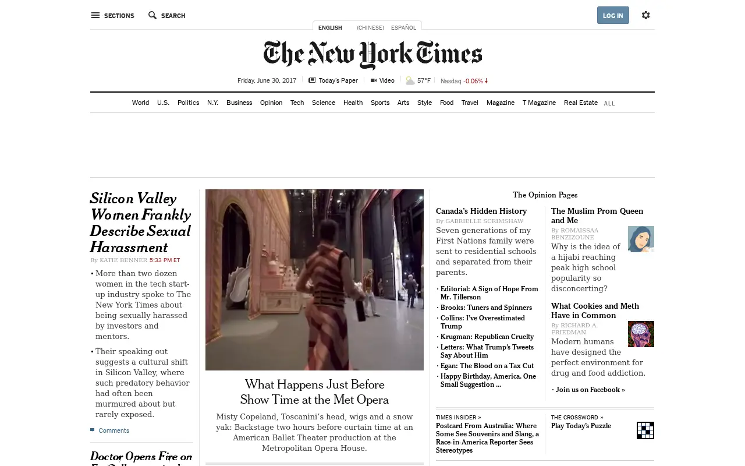
Task: Click The New York Times logo
Action: pyautogui.click(x=372, y=54)
